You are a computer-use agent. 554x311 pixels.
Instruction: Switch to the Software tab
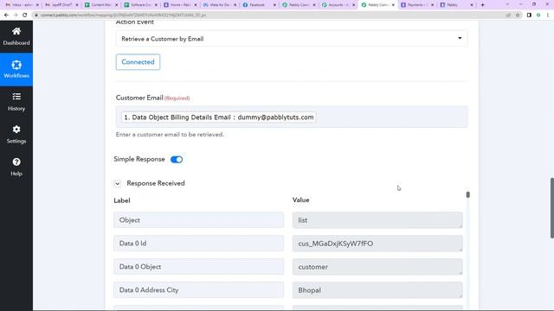point(140,5)
